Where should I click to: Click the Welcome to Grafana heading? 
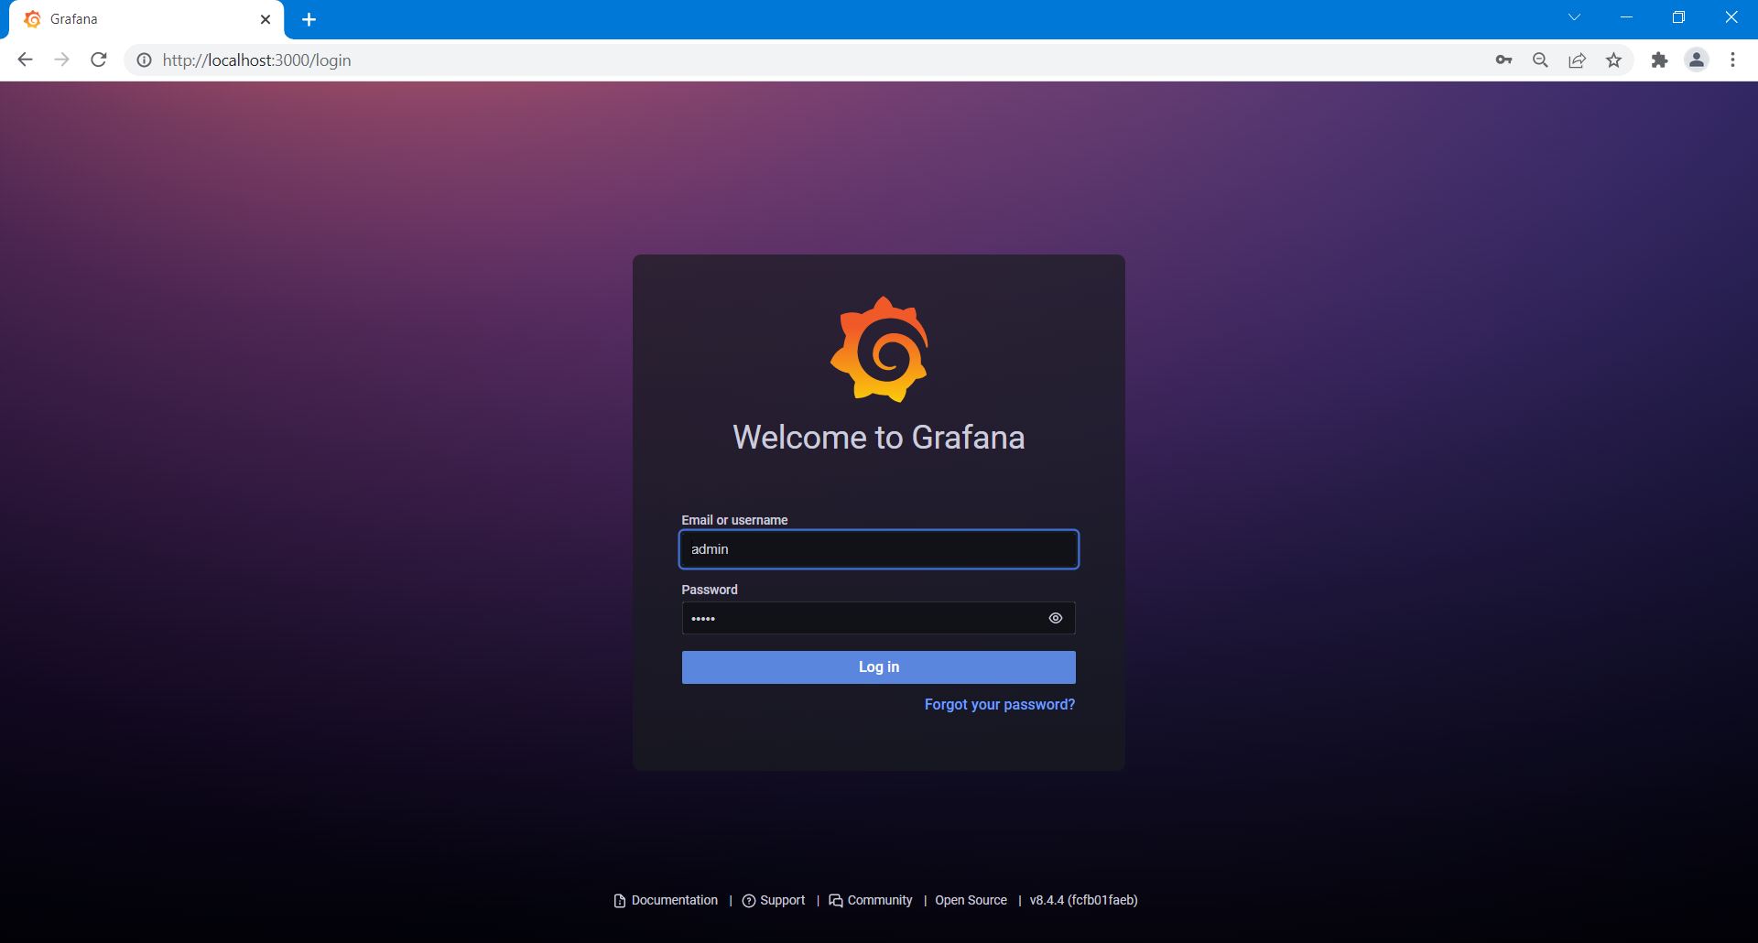879,438
